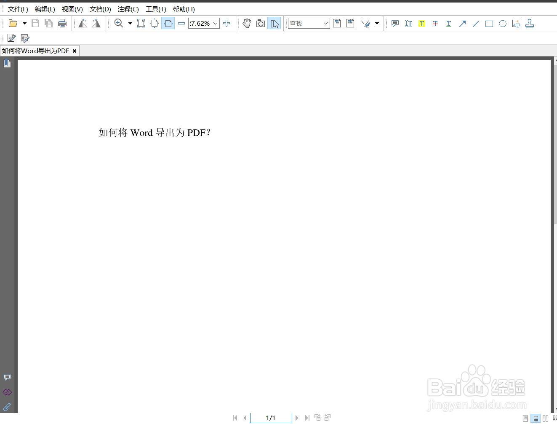Screen dimensions: 557x424
Task: Expand the search options dropdown arrow
Action: tap(377, 24)
